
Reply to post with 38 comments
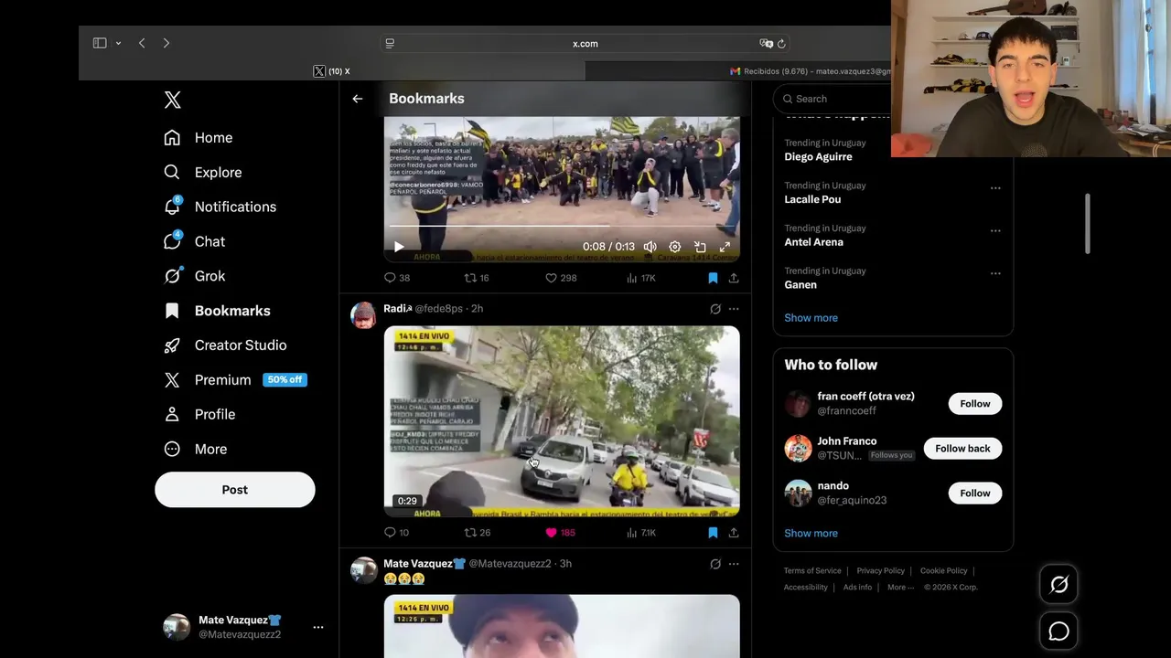tap(397, 278)
